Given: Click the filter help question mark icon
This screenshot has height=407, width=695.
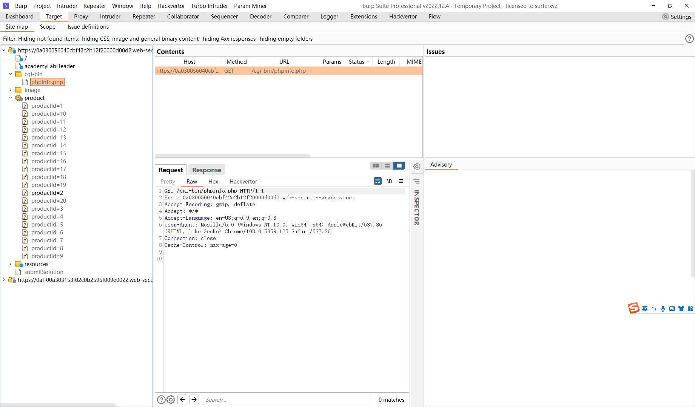Looking at the screenshot, I should (689, 38).
